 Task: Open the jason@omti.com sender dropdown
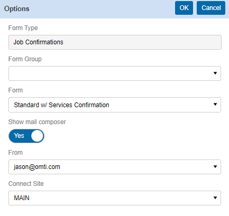[x=115, y=167]
